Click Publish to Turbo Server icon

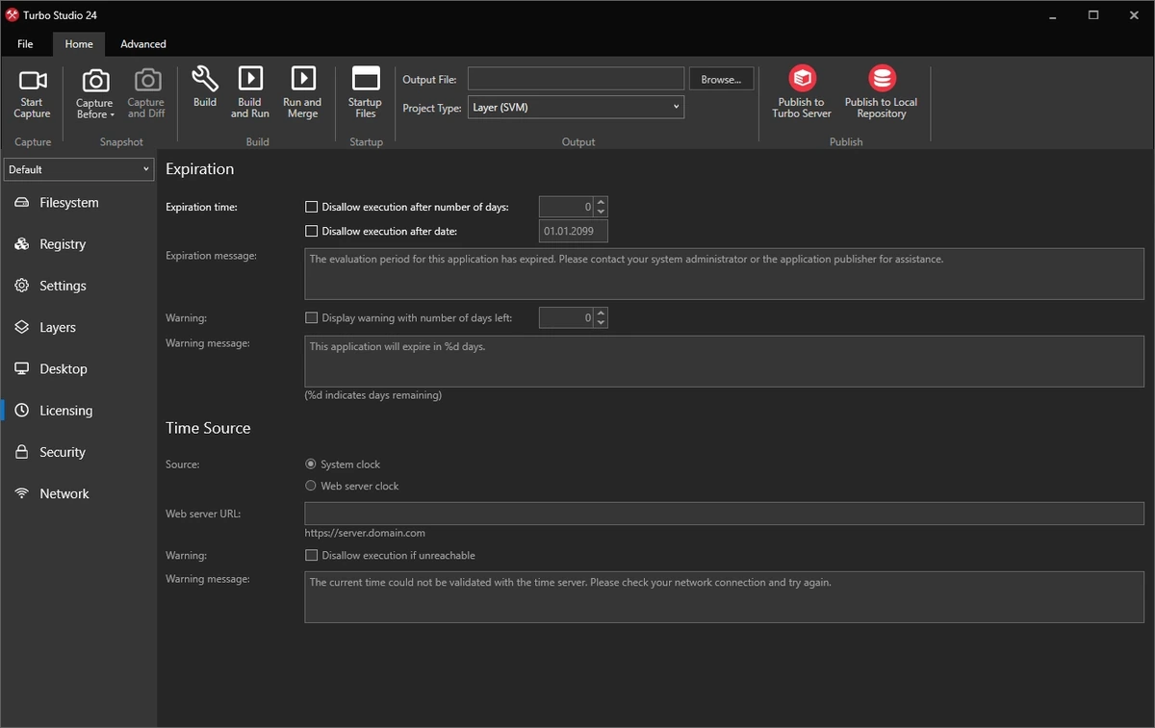tap(802, 78)
